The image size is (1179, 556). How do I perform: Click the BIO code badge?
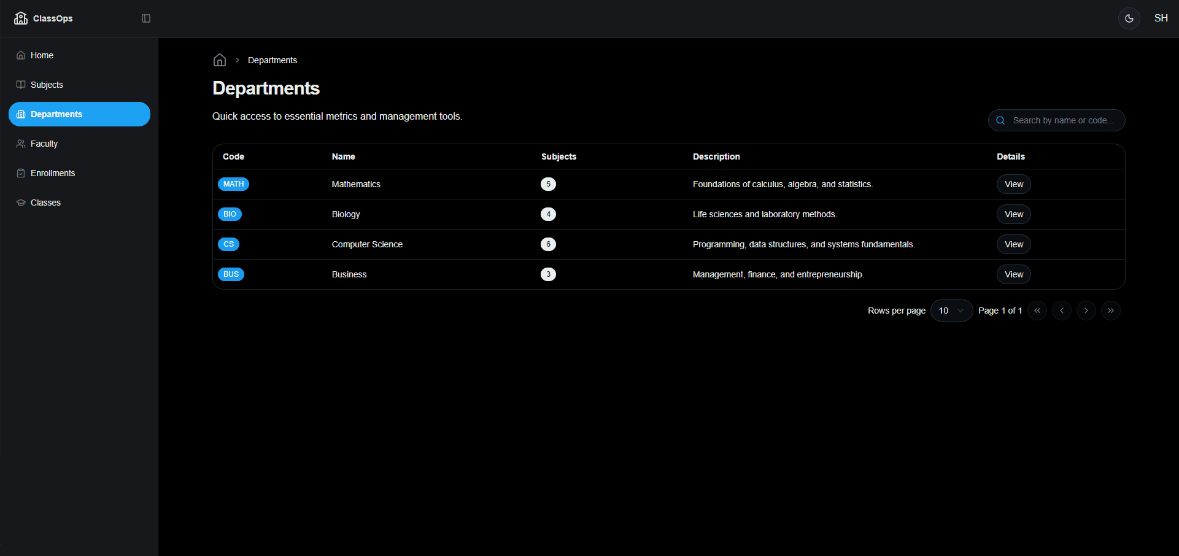[x=230, y=214]
